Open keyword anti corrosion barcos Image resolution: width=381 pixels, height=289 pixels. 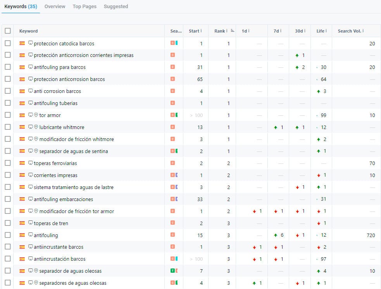[57, 91]
